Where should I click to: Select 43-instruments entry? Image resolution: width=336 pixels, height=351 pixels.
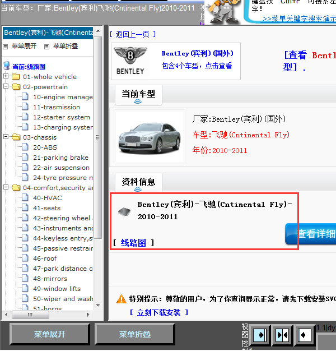63,228
